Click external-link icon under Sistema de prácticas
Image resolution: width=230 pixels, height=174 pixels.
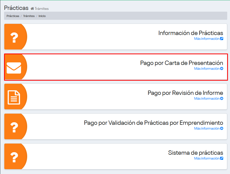tap(222, 159)
